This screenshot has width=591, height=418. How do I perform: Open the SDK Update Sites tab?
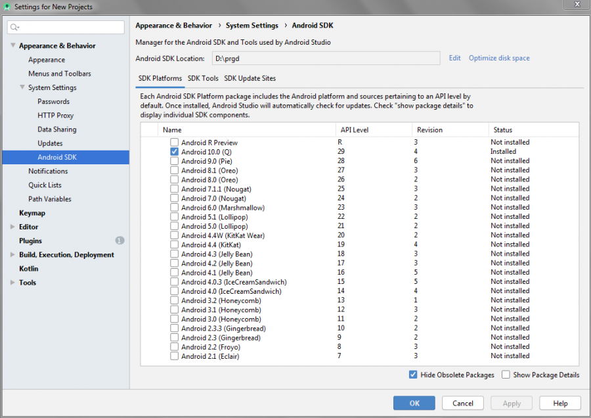coord(250,78)
